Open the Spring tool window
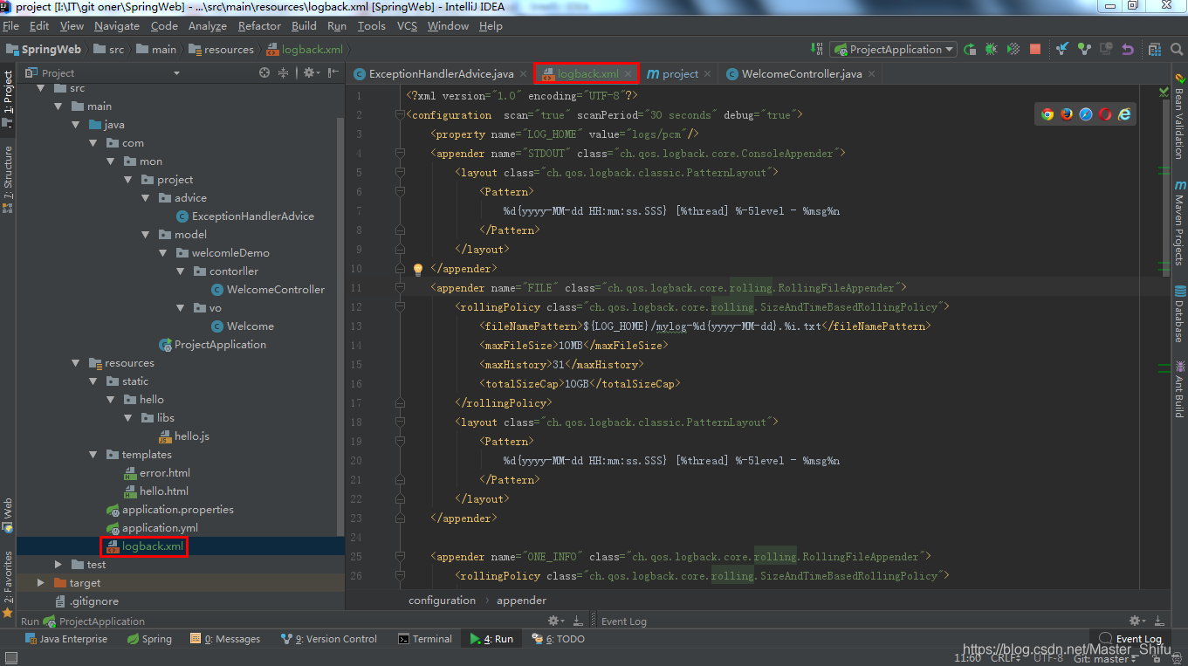The image size is (1188, 666). [149, 639]
